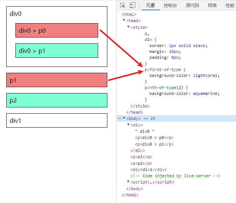Select the <head> tag row
The width and height of the screenshot is (236, 203).
pyautogui.click(x=133, y=21)
